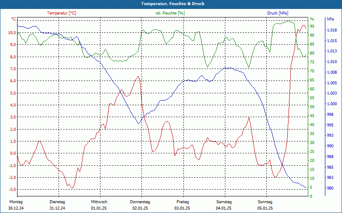The image size is (342, 213).
Task: Click temperature axis value '5,0'
Action: (13, 93)
